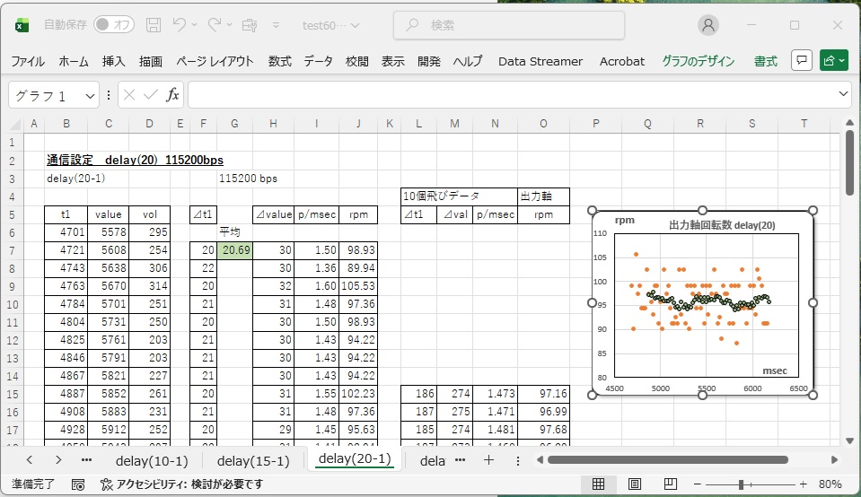This screenshot has width=861, height=497.
Task: Click the Undo arrow icon
Action: (x=180, y=25)
